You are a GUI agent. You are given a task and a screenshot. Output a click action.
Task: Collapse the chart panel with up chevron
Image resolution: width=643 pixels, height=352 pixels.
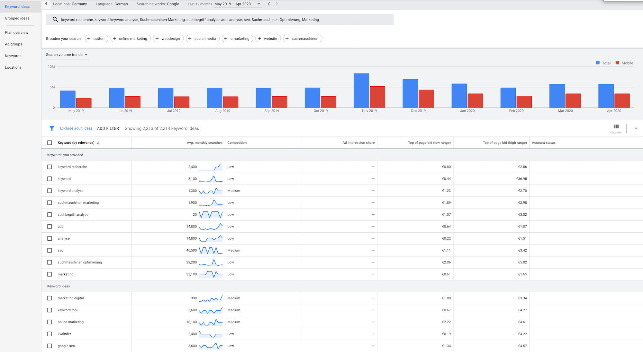pos(636,128)
